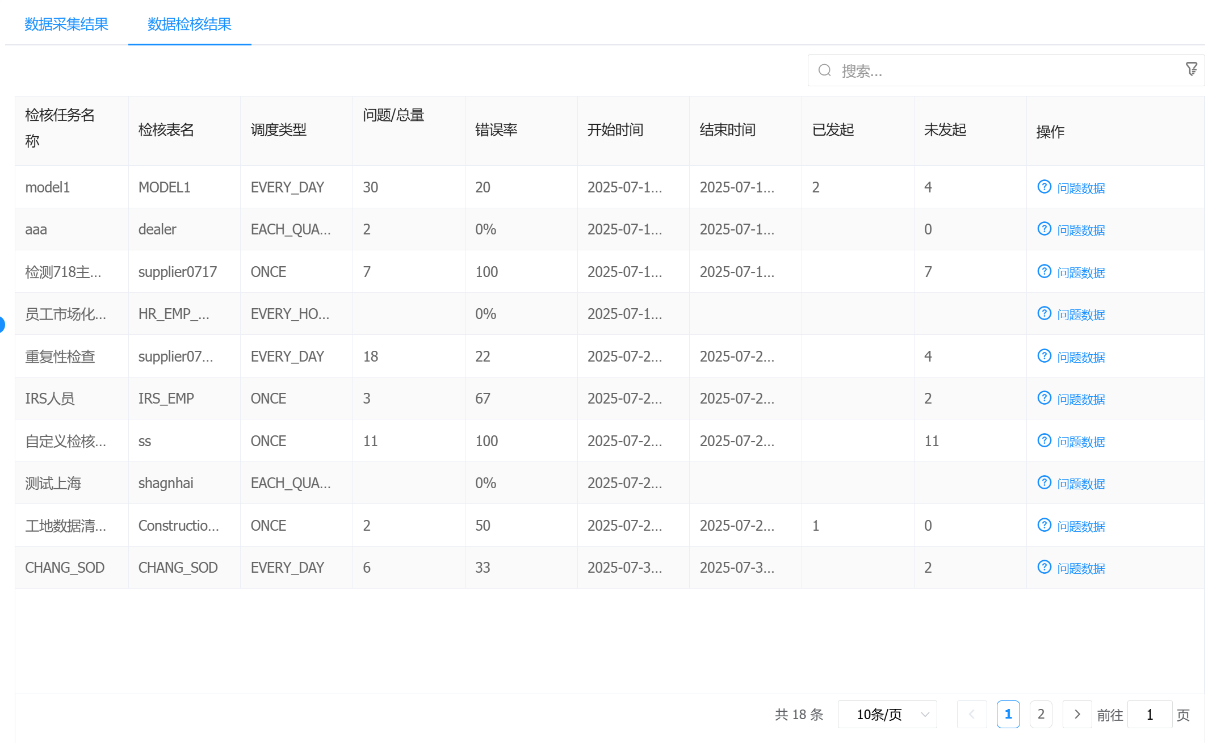Click question-mark icon in 重复性检查 row
The width and height of the screenshot is (1208, 743).
(x=1044, y=356)
